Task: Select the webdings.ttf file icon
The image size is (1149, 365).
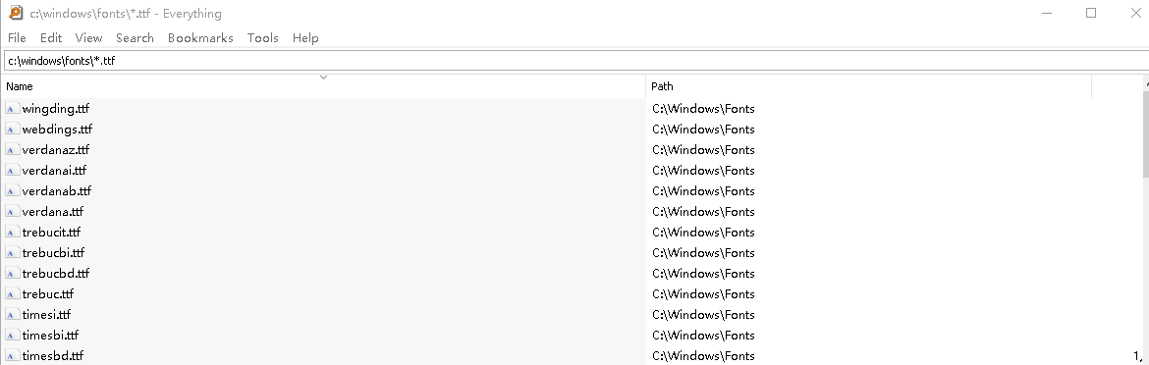Action: tap(13, 129)
